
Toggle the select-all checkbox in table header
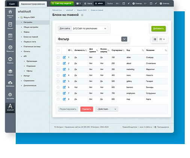[58, 50]
